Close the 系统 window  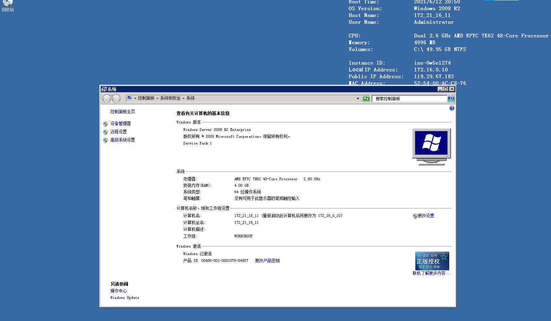tap(452, 89)
